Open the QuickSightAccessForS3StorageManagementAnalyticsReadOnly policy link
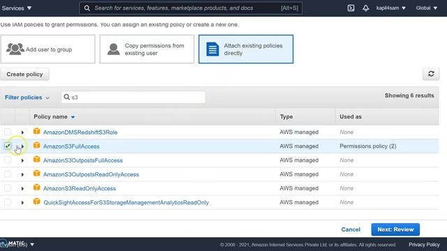The height and width of the screenshot is (251, 447). coord(126,202)
